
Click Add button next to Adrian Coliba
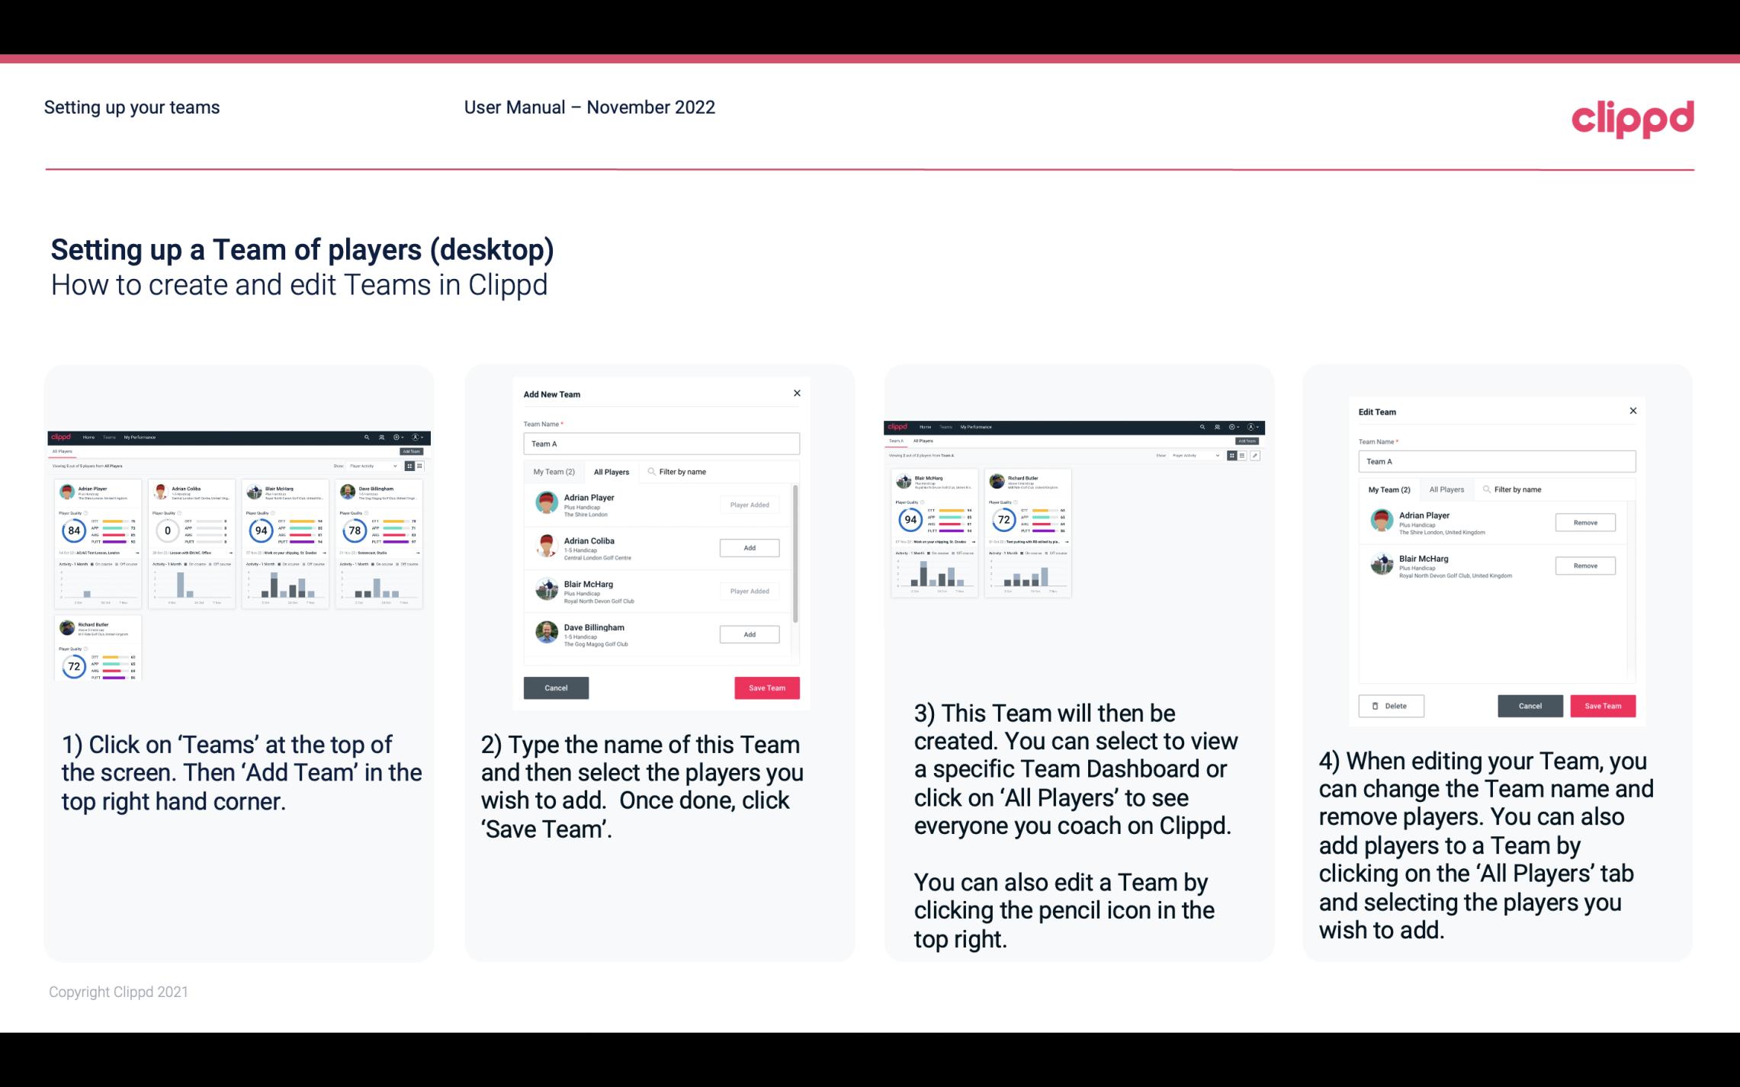749,546
